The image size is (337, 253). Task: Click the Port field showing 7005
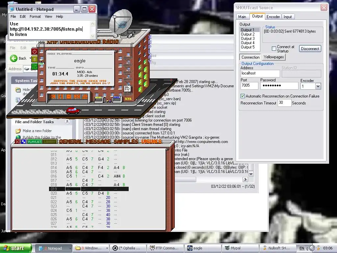pyautogui.click(x=249, y=86)
